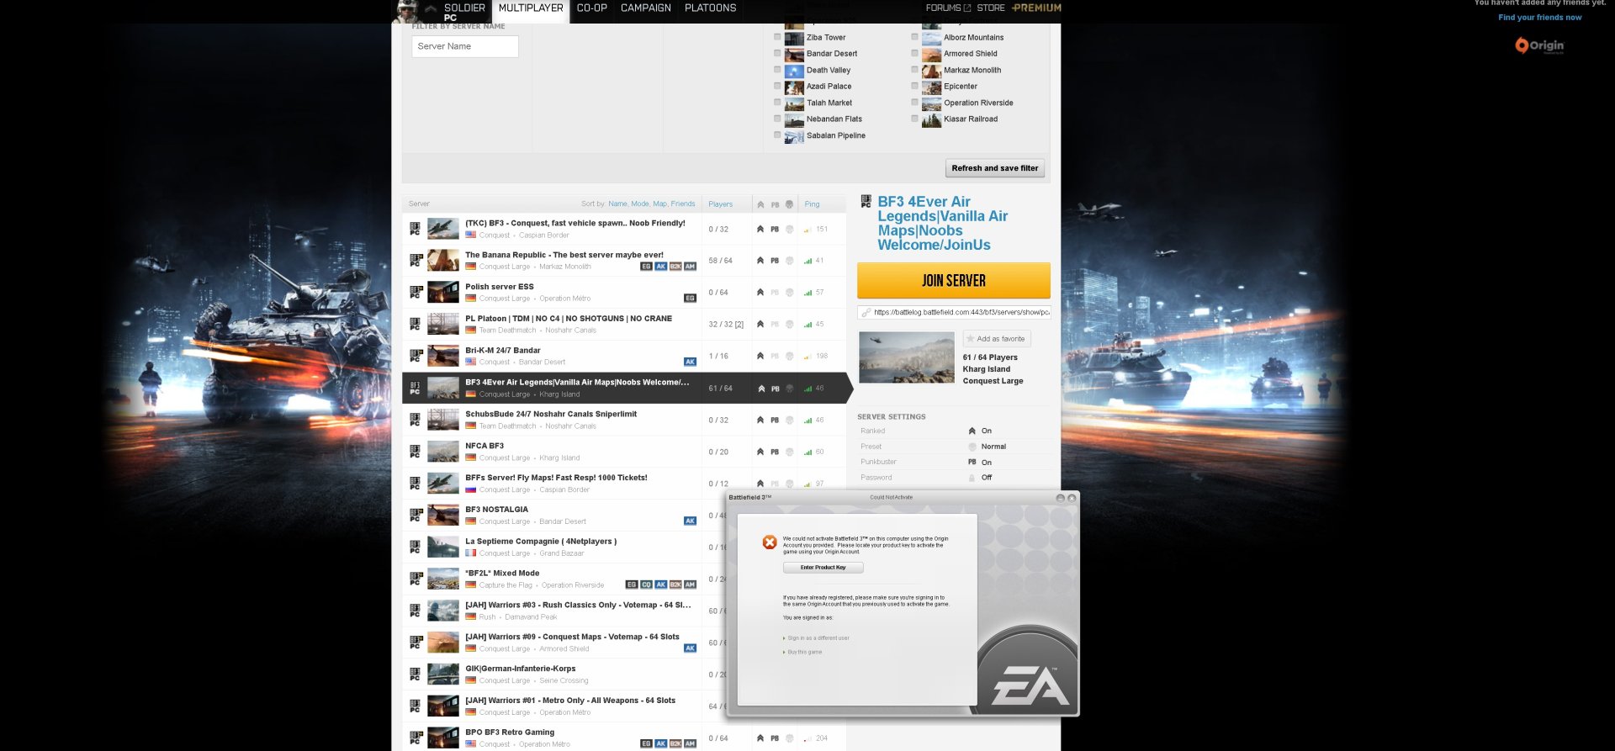Sort by the Ranked column header icon

(x=760, y=204)
